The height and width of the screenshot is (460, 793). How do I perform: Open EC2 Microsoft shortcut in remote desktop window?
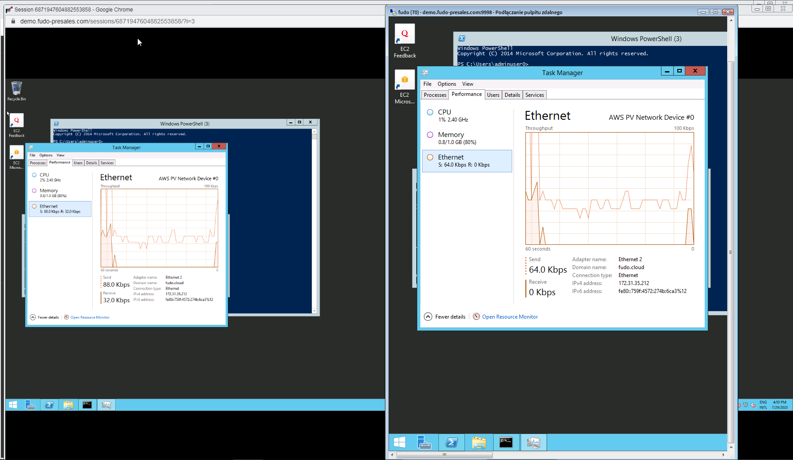404,87
